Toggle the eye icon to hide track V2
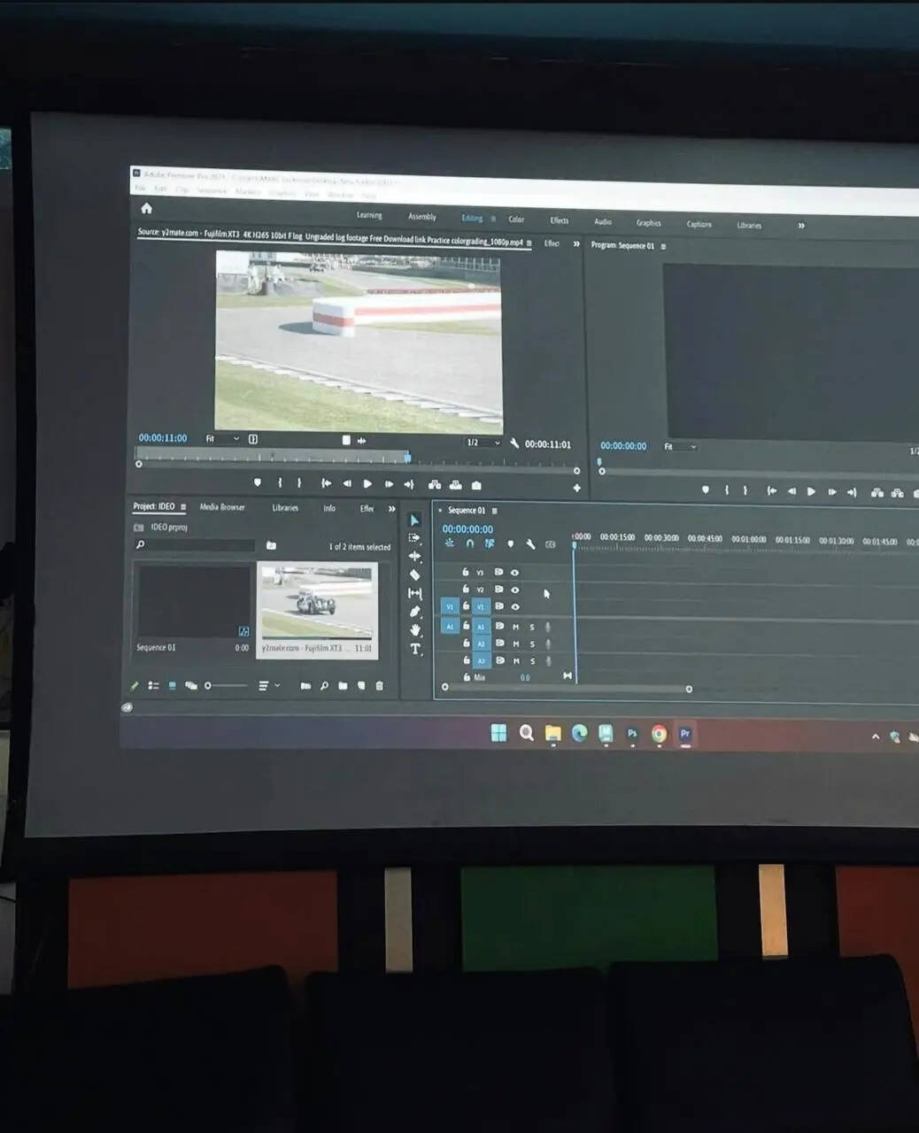 pyautogui.click(x=515, y=590)
